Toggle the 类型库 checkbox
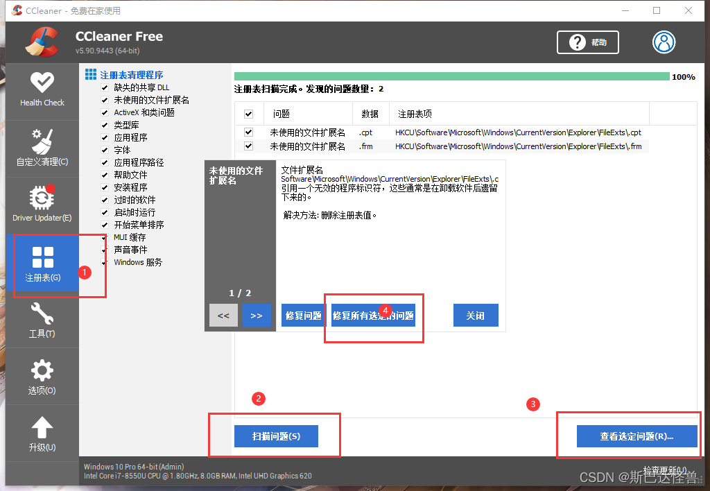This screenshot has width=710, height=491. click(105, 125)
